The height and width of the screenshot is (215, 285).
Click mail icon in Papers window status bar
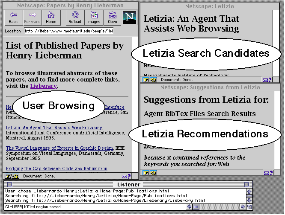[x=126, y=176]
